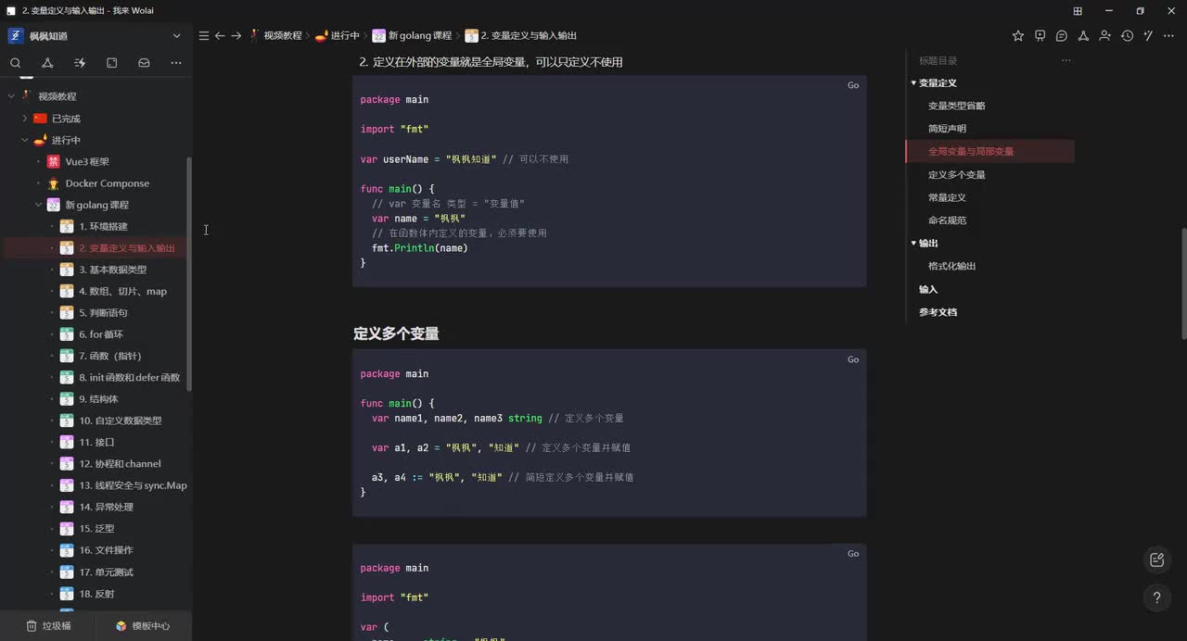
Task: Jump to 输入 in outline
Action: point(928,289)
